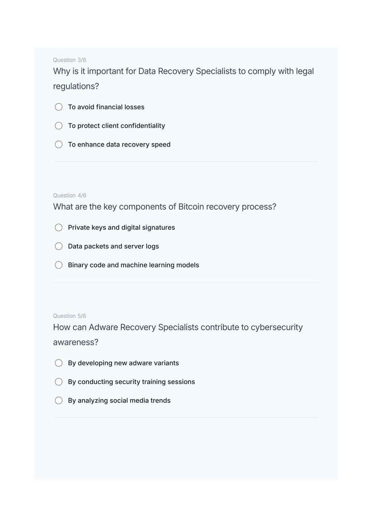Click the Bitcoin recovery process question text

[x=165, y=207]
